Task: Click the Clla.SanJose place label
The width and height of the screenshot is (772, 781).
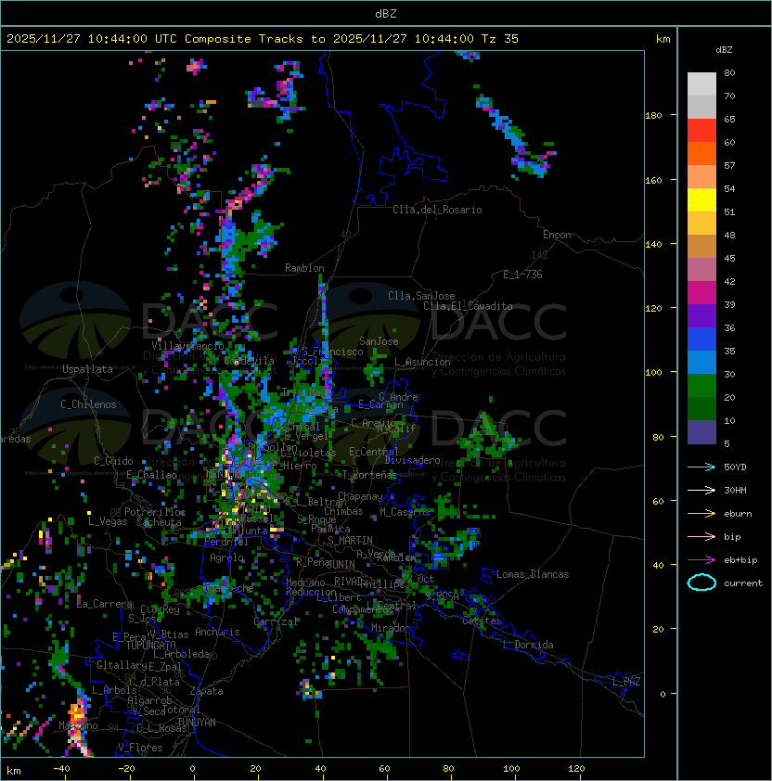Action: tap(421, 296)
